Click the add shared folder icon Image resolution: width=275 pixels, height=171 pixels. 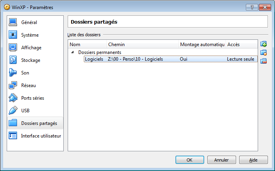tap(264, 44)
